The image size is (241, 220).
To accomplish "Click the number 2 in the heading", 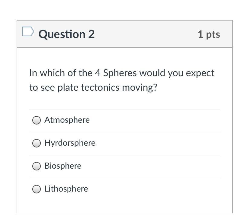I will tap(91, 34).
